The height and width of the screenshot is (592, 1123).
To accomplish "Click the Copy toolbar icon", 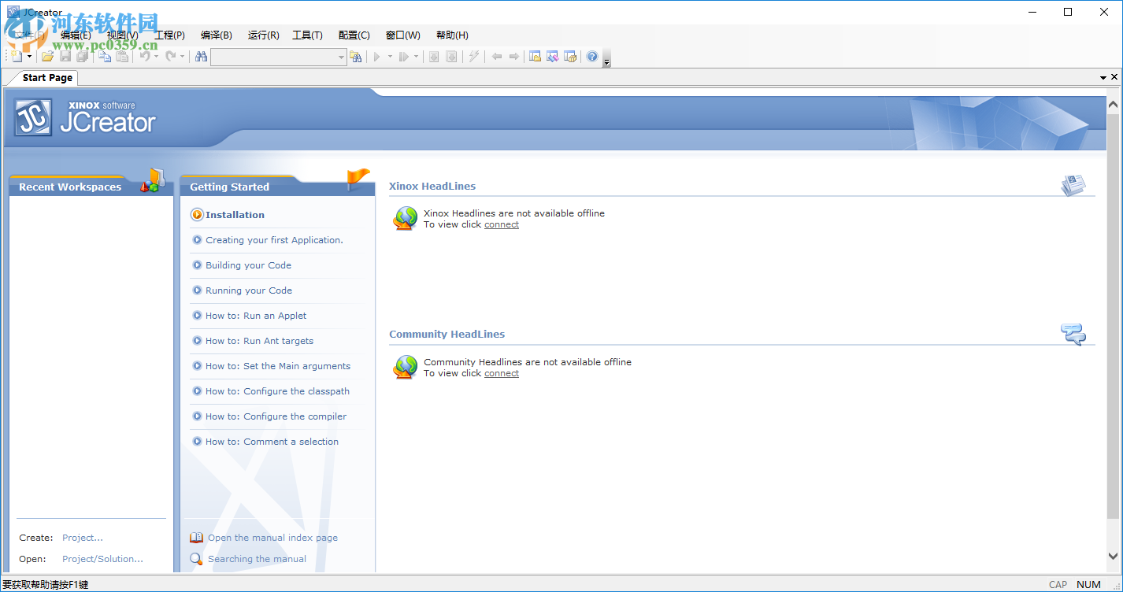I will 106,56.
